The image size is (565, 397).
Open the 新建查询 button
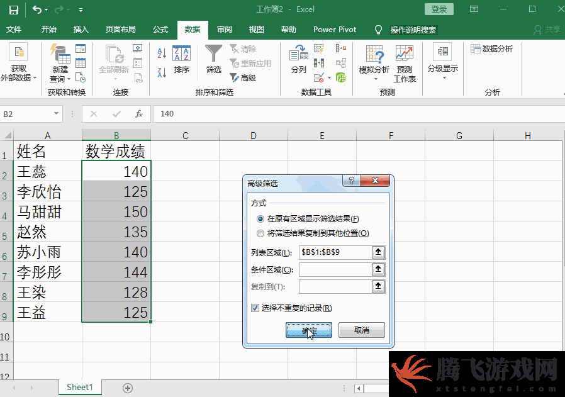coord(60,64)
